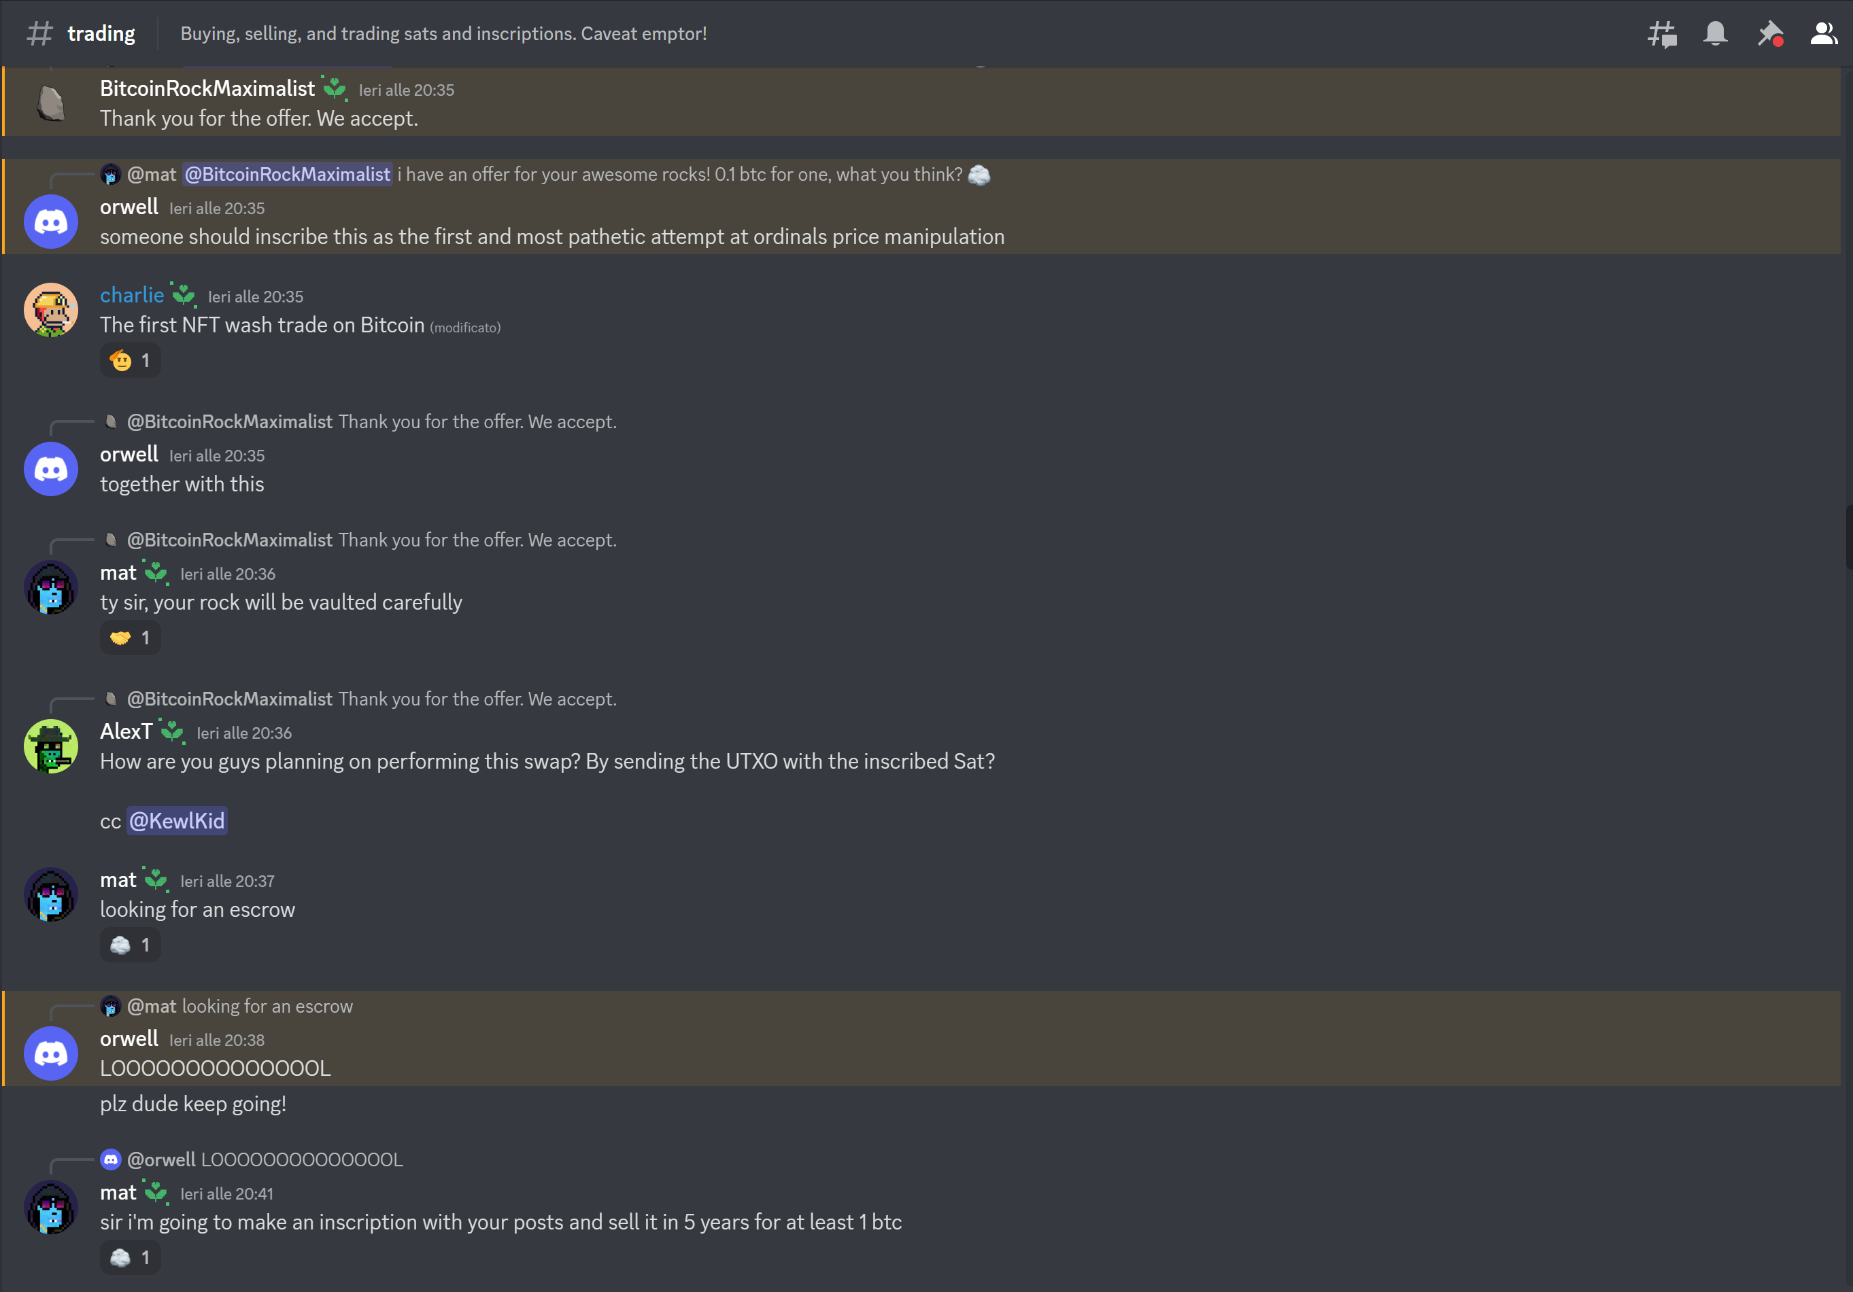Screen dimensions: 1853x1292
Task: Jump to replied "@mat looking for an escrow"
Action: click(267, 1007)
